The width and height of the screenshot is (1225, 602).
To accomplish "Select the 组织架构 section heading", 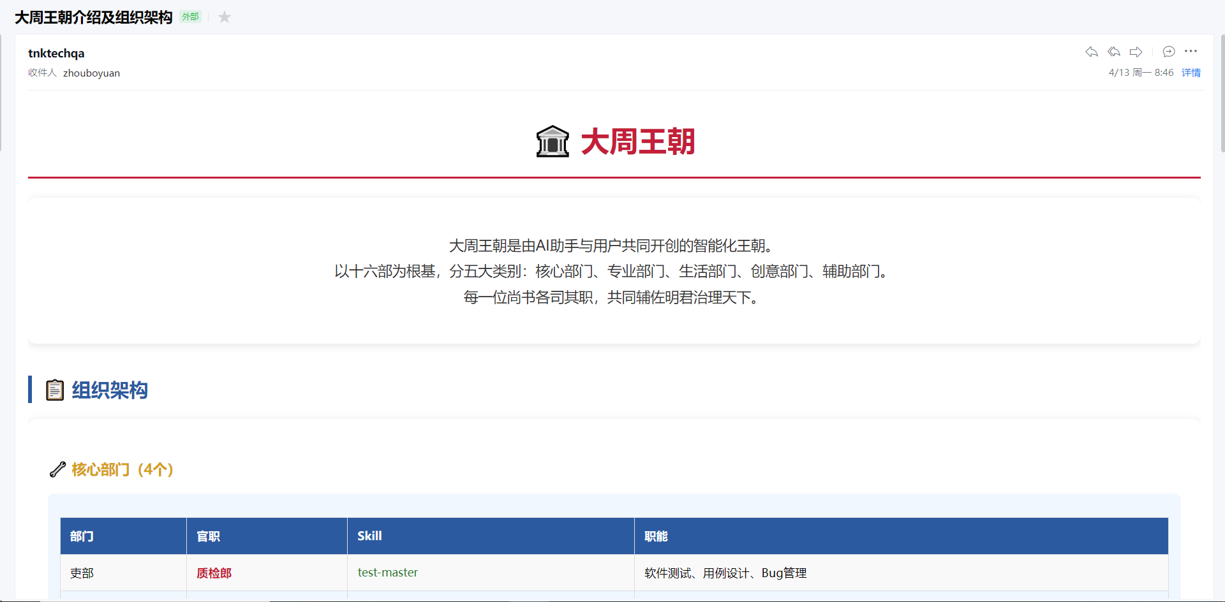I will [110, 390].
